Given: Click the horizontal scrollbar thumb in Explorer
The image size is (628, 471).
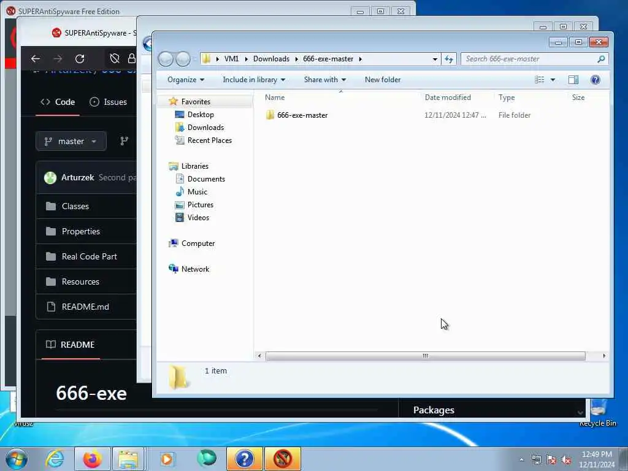Looking at the screenshot, I should [426, 356].
